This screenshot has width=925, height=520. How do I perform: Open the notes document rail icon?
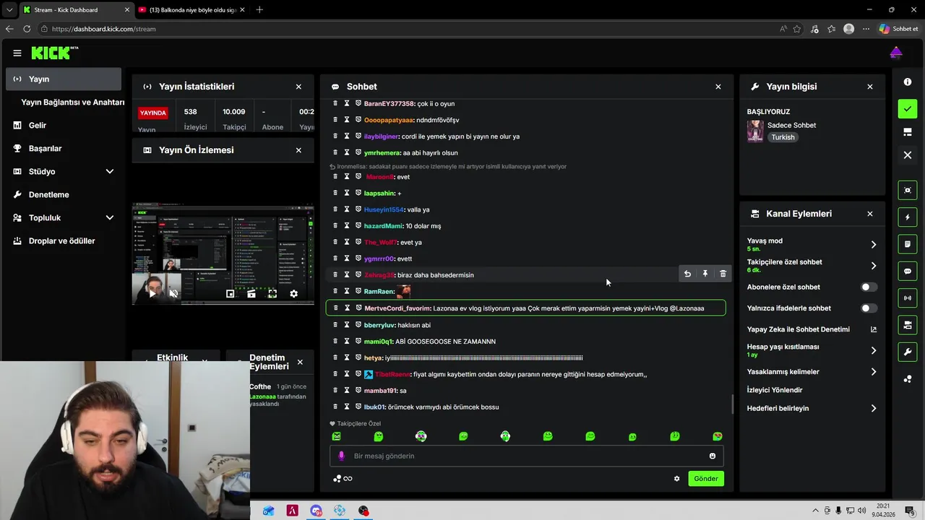click(908, 244)
